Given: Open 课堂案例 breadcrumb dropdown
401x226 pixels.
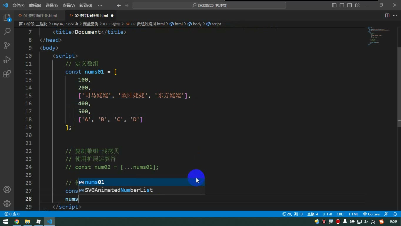Looking at the screenshot, I should pyautogui.click(x=91, y=24).
